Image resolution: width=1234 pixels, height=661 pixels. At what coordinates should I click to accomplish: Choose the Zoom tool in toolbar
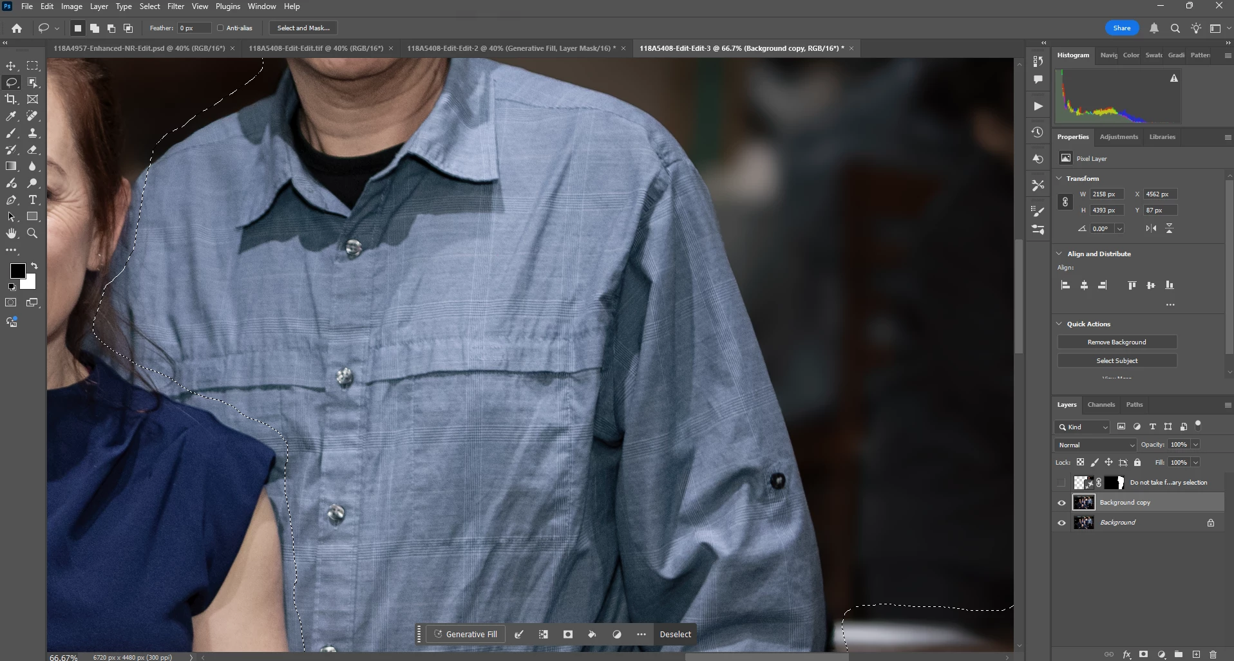pos(32,233)
